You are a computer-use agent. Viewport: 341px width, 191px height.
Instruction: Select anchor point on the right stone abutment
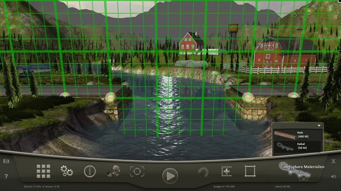tap(248, 97)
